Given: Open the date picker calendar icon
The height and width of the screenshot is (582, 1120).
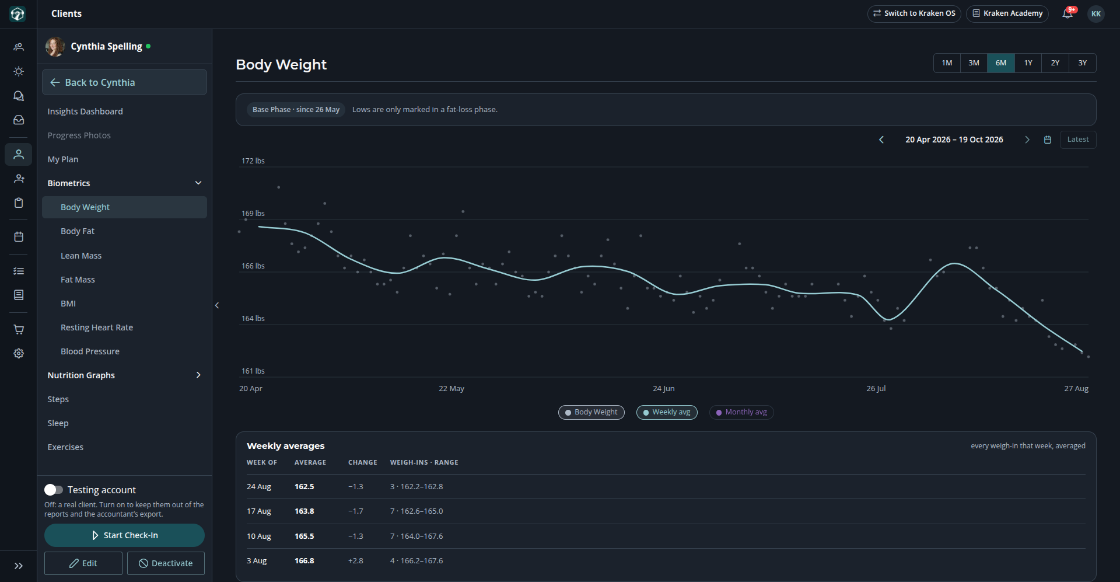Looking at the screenshot, I should 1048,140.
